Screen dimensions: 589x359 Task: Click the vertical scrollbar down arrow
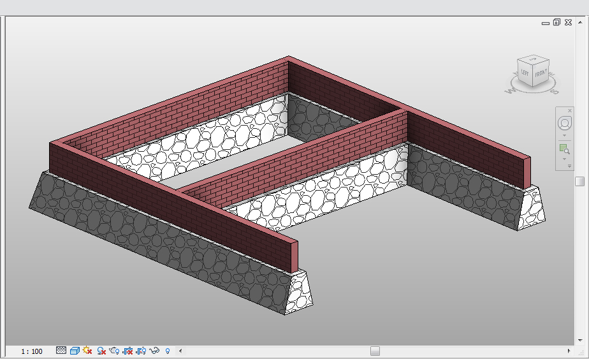point(580,341)
